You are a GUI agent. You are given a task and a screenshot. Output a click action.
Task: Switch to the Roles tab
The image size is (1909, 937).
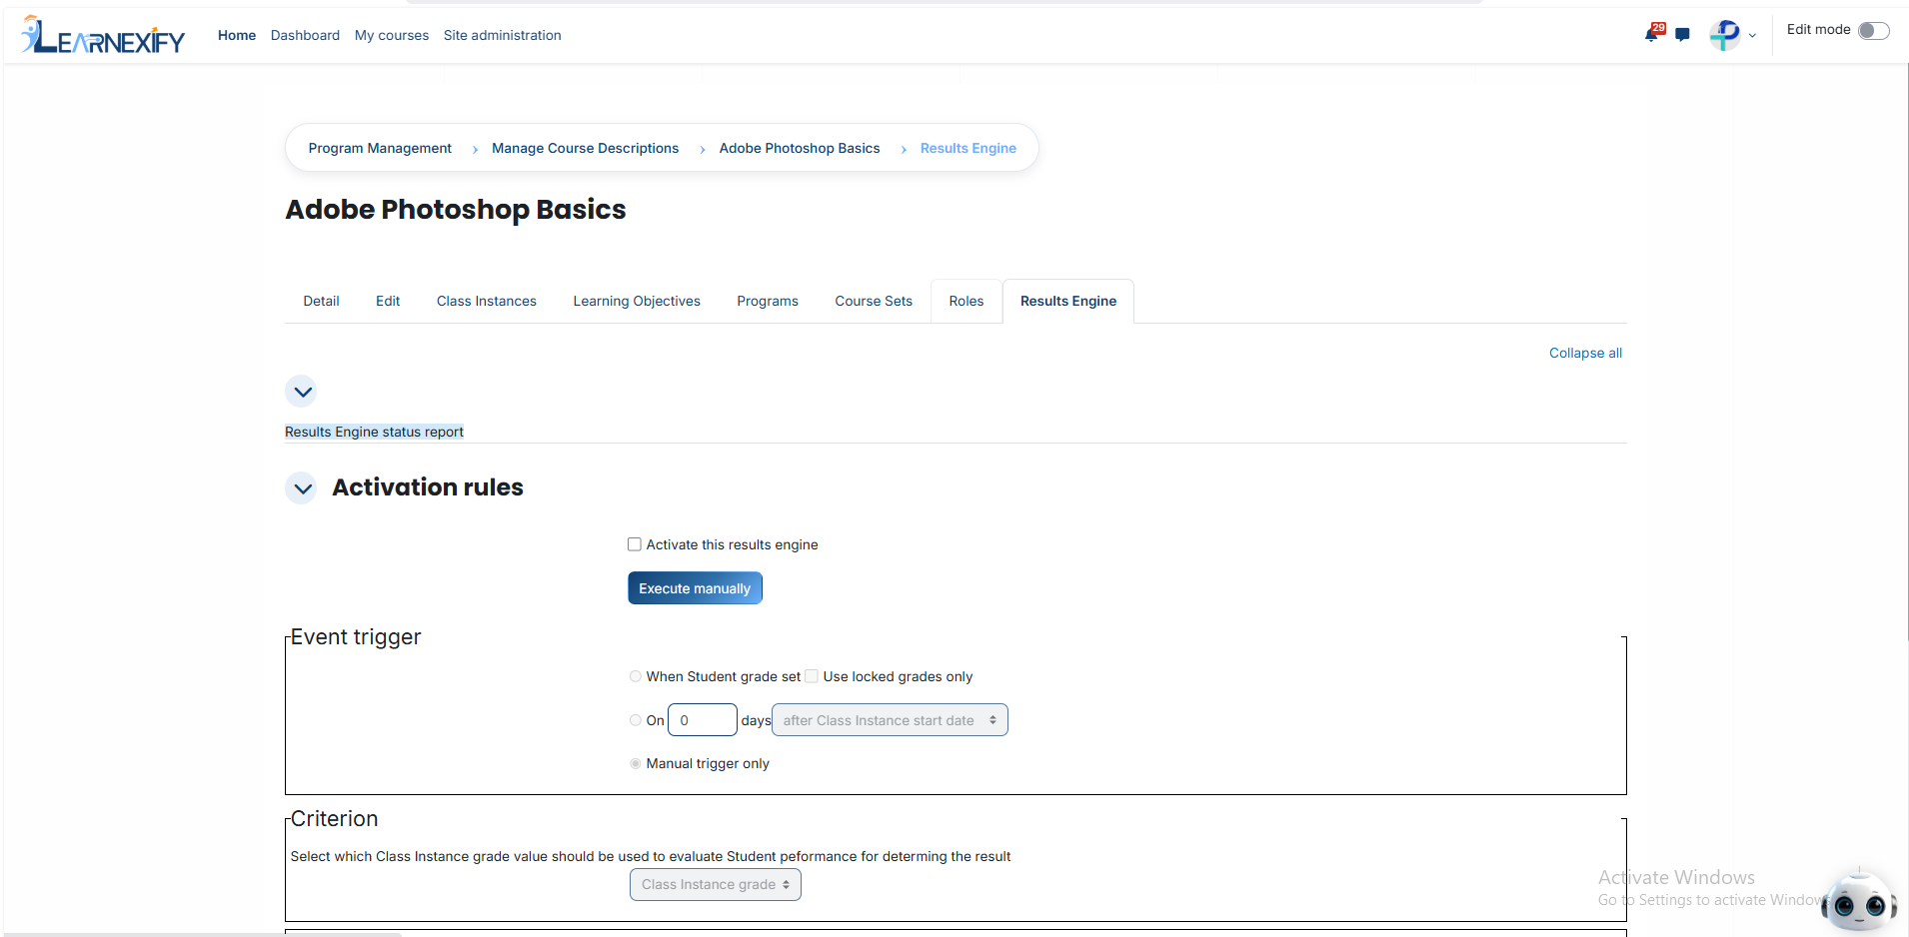tap(966, 301)
